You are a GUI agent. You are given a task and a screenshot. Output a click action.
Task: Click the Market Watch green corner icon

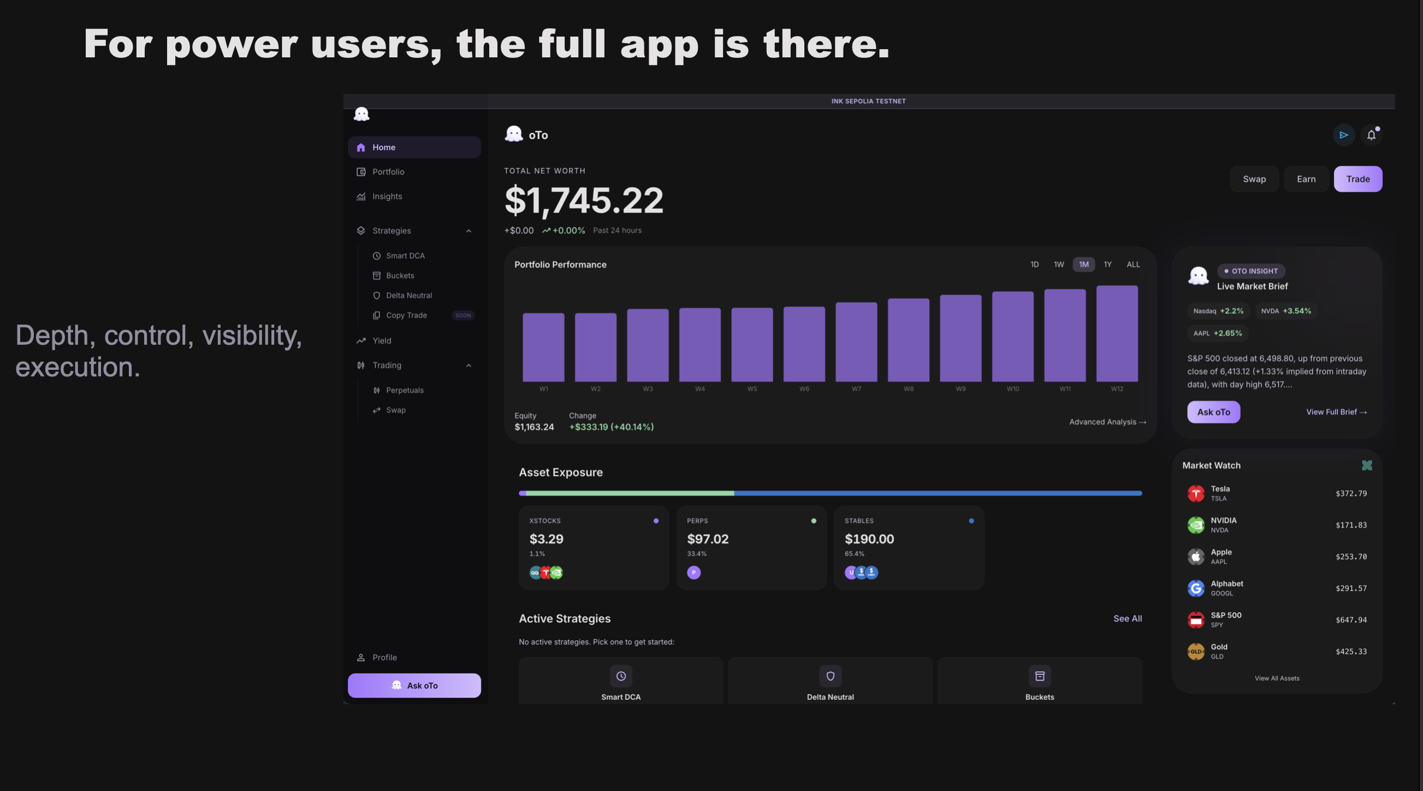[1367, 465]
